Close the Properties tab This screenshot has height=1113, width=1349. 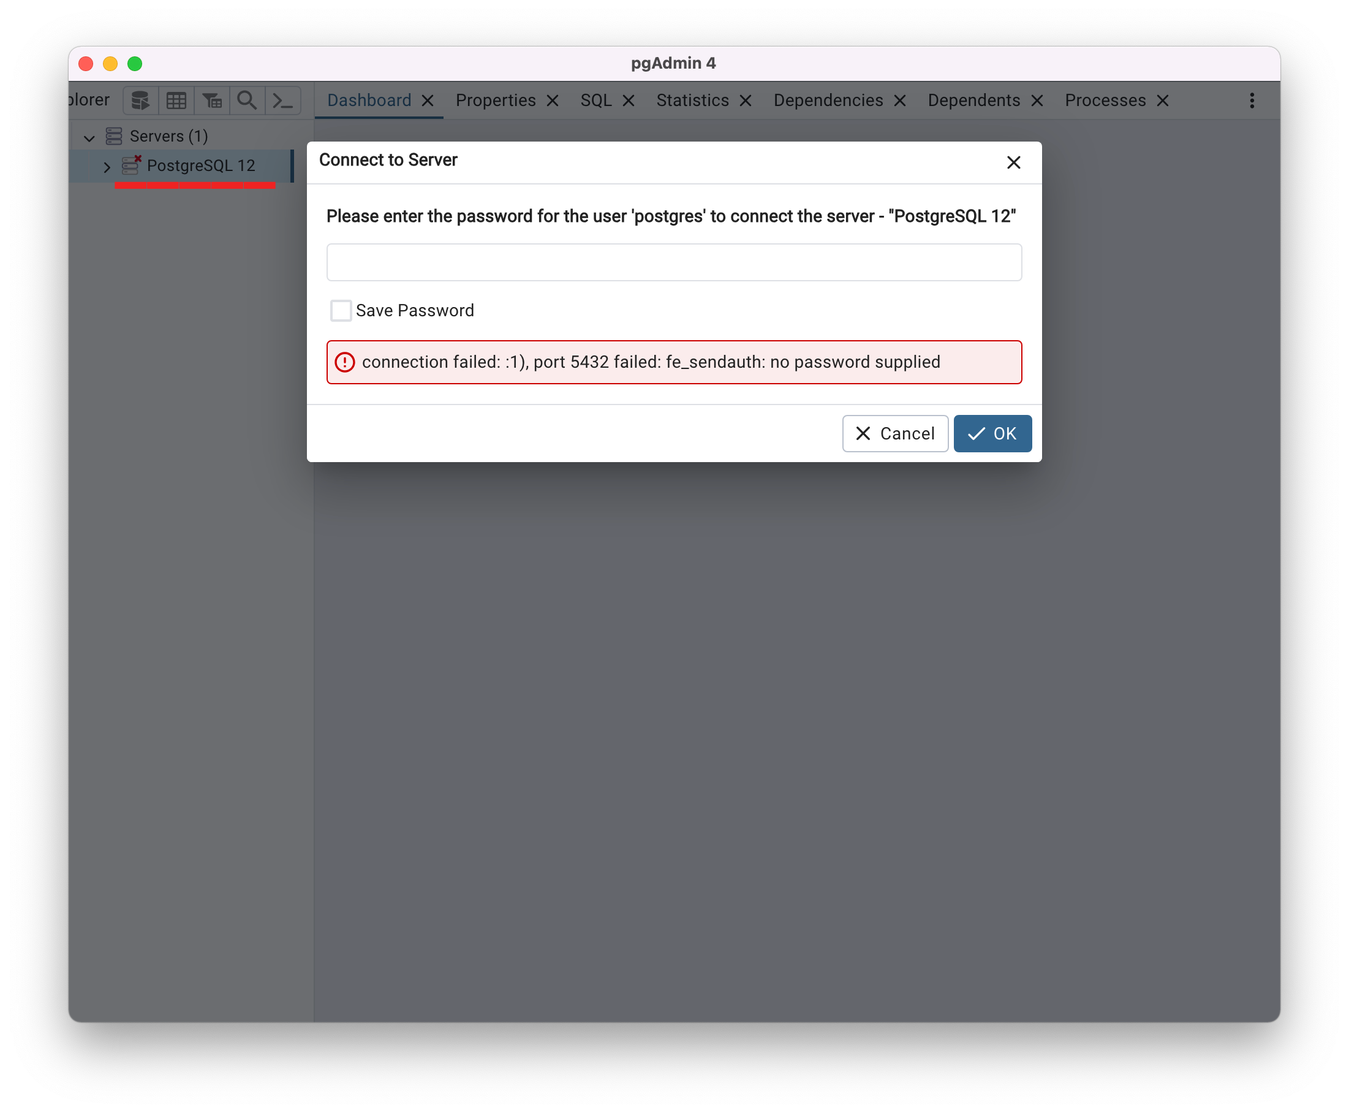pyautogui.click(x=553, y=101)
